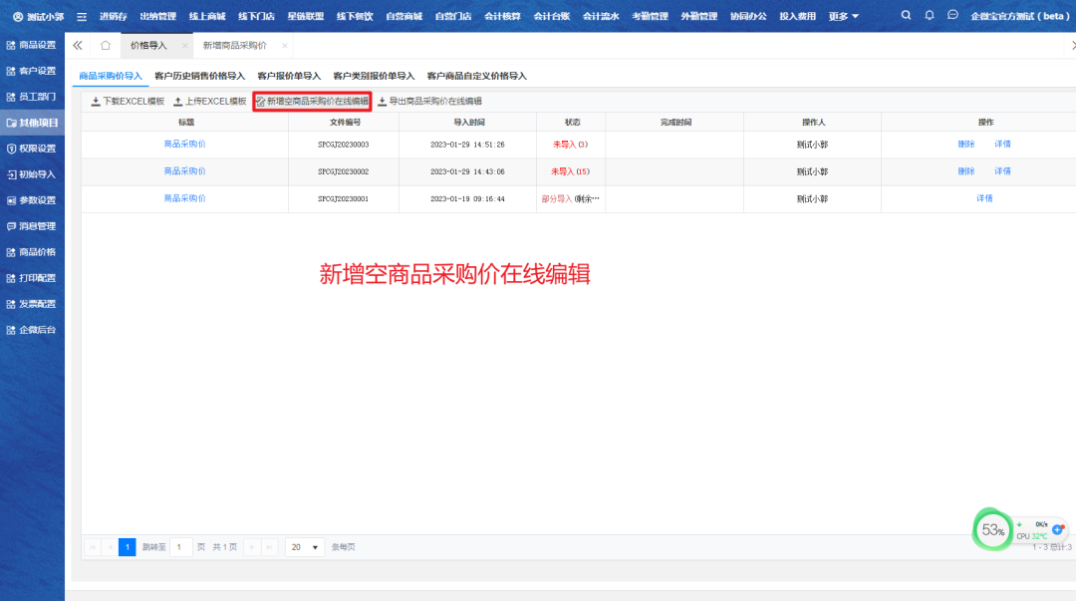Collapse sidebar with double-left arrow icon
Screen dimensions: 1076x601
78,46
